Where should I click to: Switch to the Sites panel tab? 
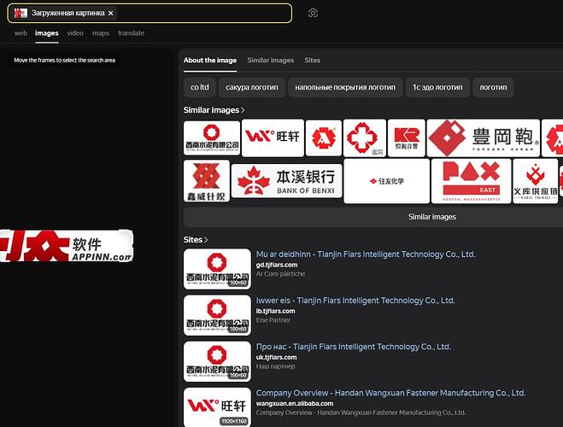[x=313, y=61]
